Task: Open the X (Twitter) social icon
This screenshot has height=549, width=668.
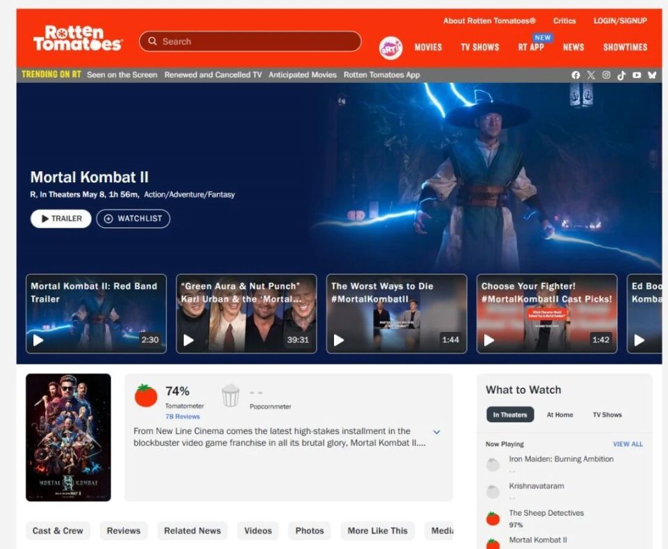Action: [x=591, y=75]
